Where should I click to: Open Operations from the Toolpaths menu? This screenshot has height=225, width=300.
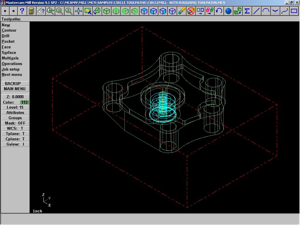[x=12, y=64]
